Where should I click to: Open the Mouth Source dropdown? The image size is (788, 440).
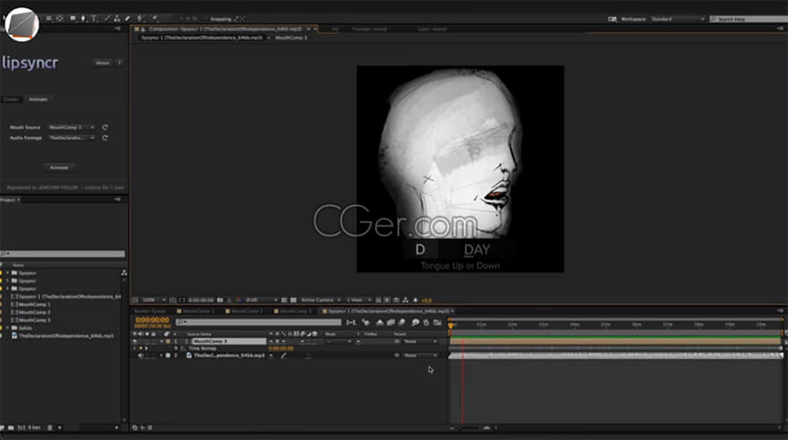point(72,128)
